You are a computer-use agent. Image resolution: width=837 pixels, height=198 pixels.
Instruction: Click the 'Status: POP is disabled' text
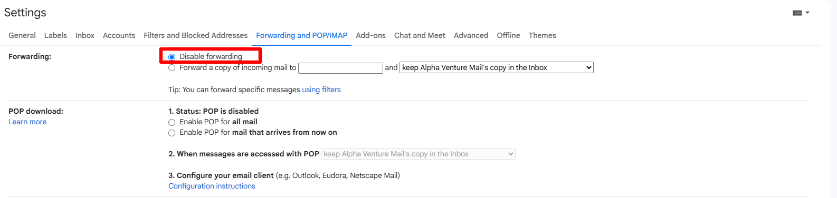coord(214,111)
